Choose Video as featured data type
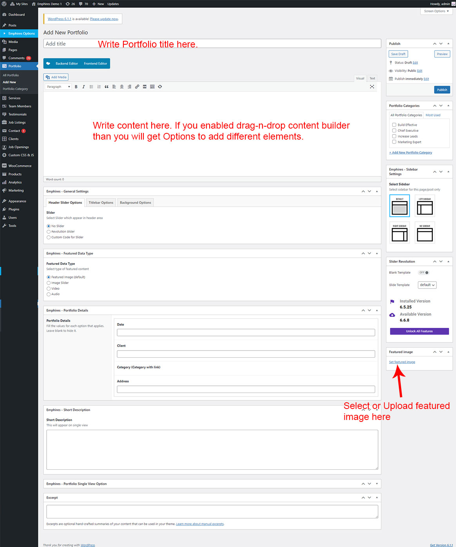 click(x=49, y=289)
